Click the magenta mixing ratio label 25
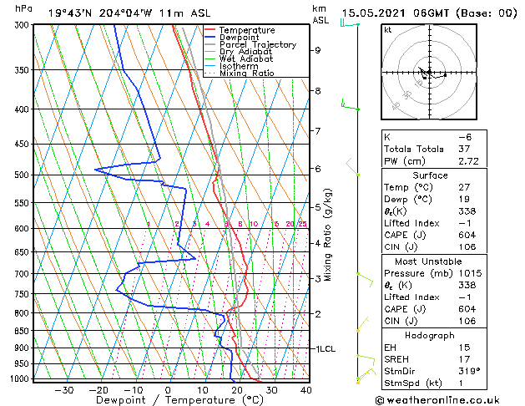Viewport: 525px width, 406px height. coord(303,224)
